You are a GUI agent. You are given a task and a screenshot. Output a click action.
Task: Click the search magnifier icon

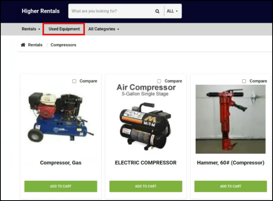pos(158,11)
